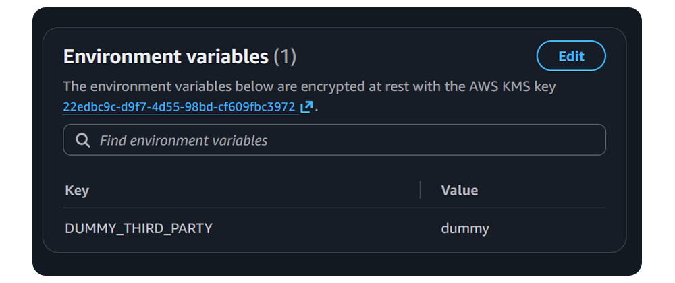
Task: Click the magnifying glass search icon
Action: pos(83,140)
